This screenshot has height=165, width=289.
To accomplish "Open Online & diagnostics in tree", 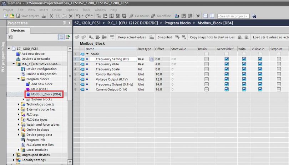I will (41, 74).
